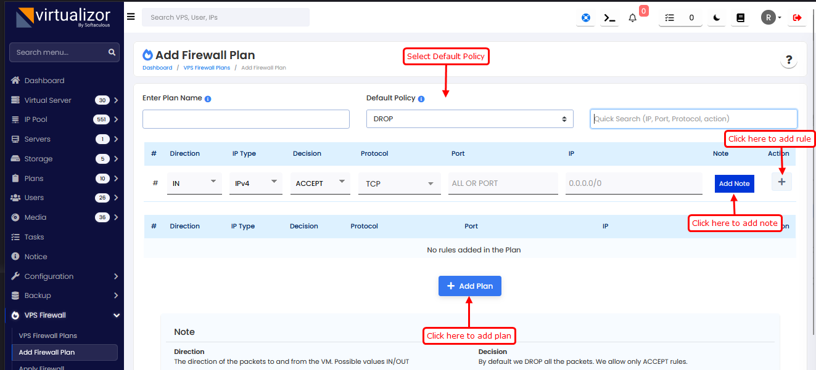Toggle dark mode with the moon icon
This screenshot has width=816, height=370.
point(717,18)
